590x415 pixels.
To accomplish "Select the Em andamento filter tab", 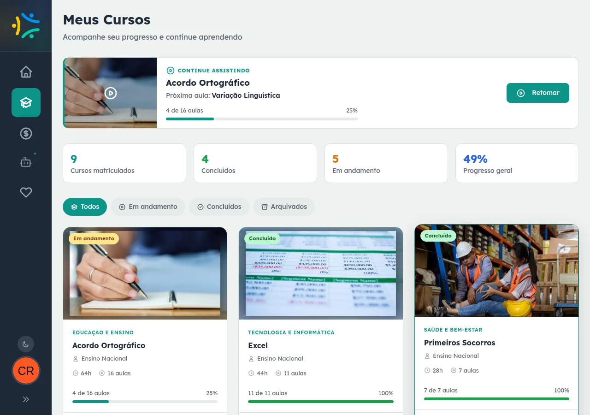I will (x=148, y=207).
